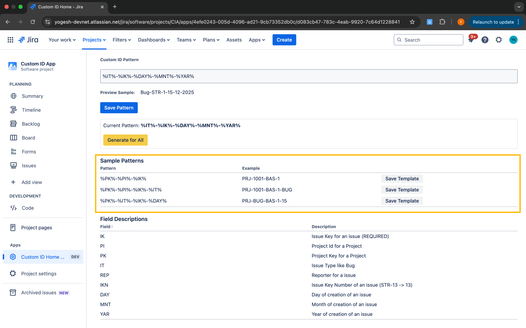This screenshot has height=328, width=526.
Task: Save Template for %PK%-%PI%-%IK% pattern
Action: point(402,179)
